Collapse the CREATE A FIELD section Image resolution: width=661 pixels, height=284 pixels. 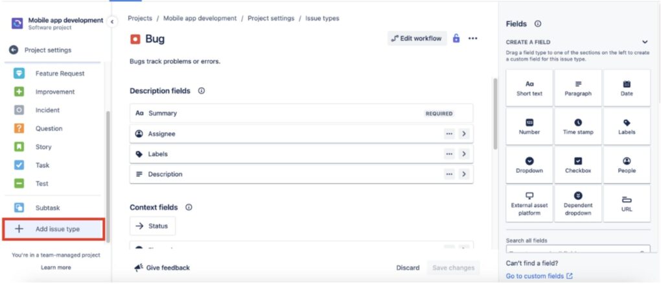tap(645, 42)
